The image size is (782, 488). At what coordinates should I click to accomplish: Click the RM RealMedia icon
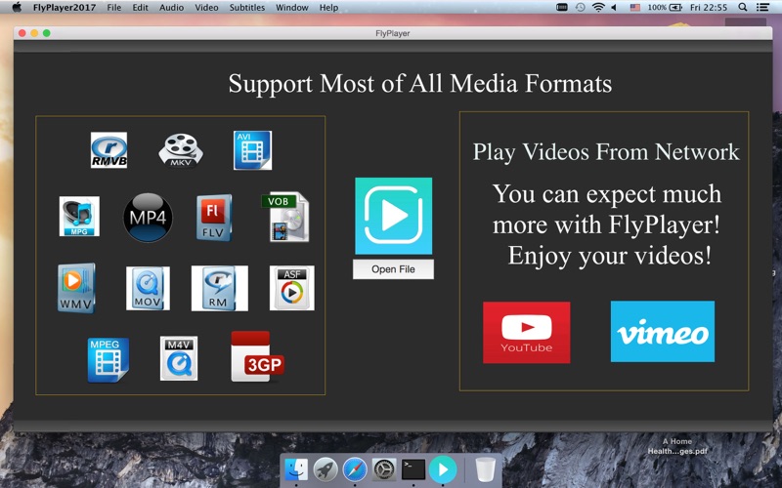click(x=219, y=288)
